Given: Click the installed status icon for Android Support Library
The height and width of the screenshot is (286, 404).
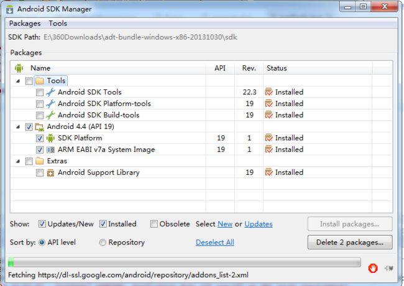Looking at the screenshot, I should 269,172.
